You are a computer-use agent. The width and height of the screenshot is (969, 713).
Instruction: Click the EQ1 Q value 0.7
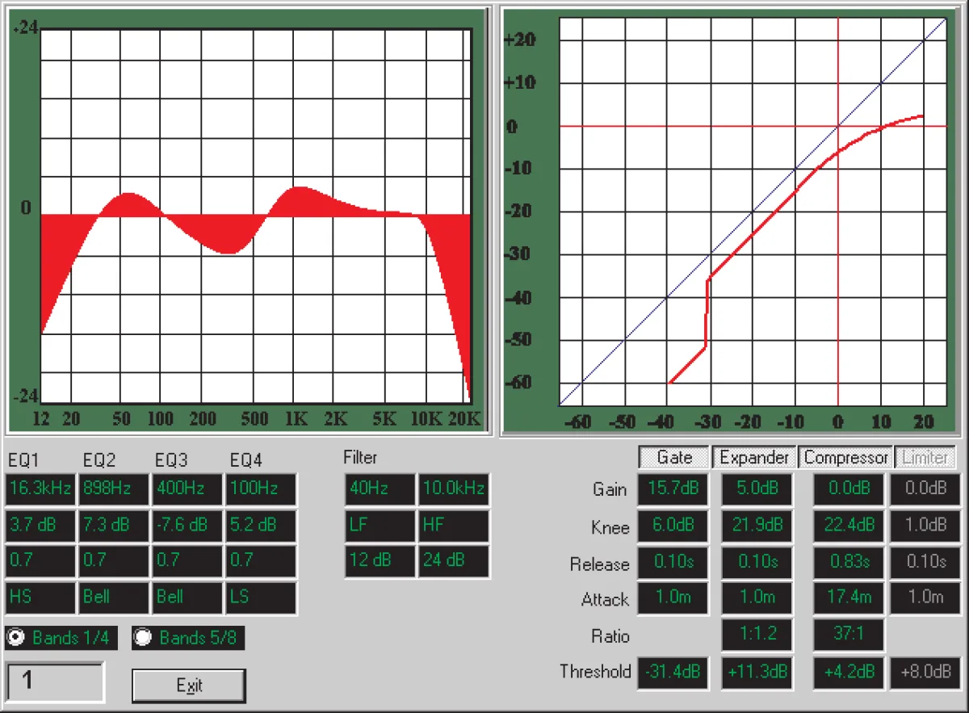[x=40, y=560]
